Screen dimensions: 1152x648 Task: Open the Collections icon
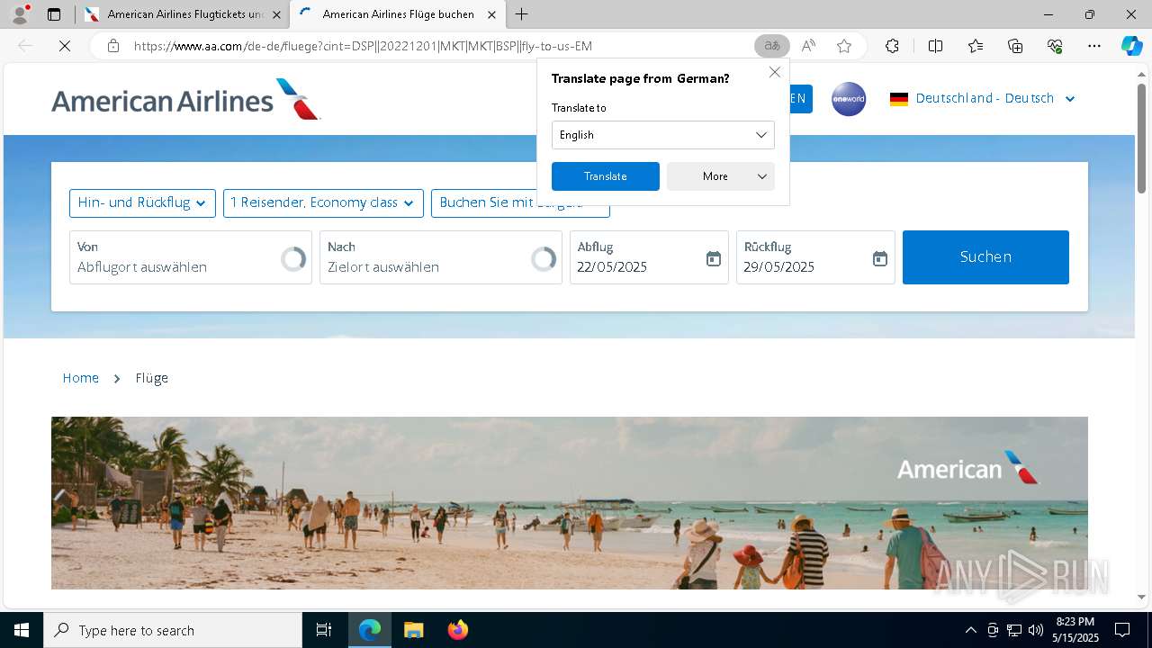pyautogui.click(x=1015, y=46)
